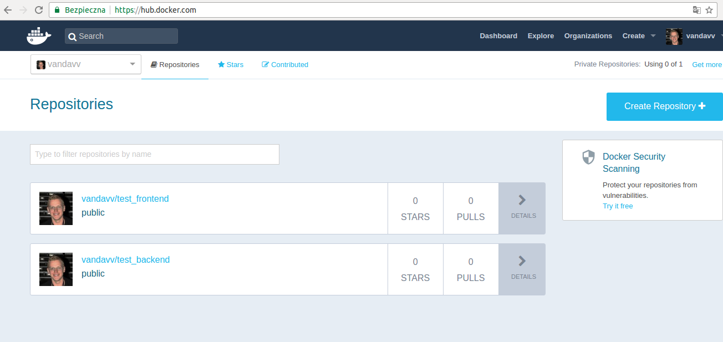723x342 pixels.
Task: Reload the page with refresh icon
Action: point(39,10)
